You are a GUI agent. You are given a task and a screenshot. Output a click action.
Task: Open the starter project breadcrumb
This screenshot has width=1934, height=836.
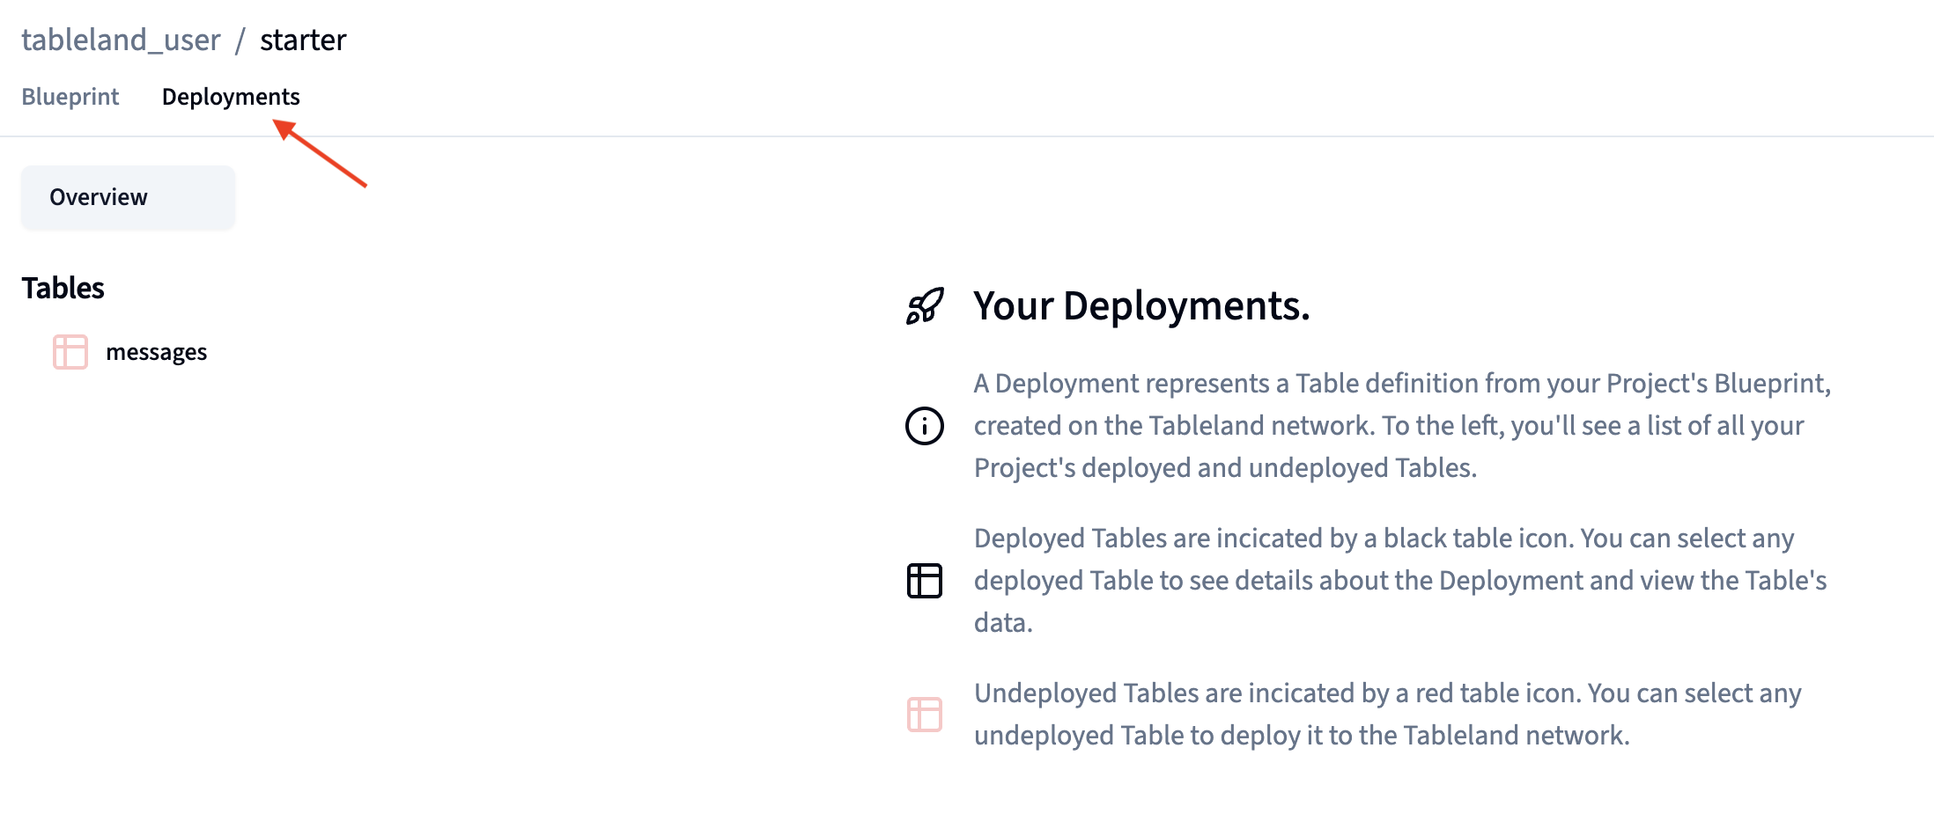point(303,40)
